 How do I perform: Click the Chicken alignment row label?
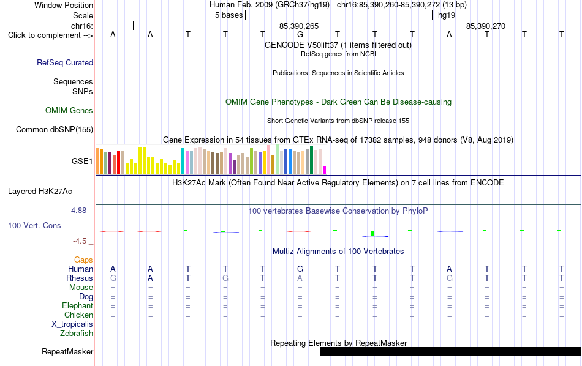[78, 315]
